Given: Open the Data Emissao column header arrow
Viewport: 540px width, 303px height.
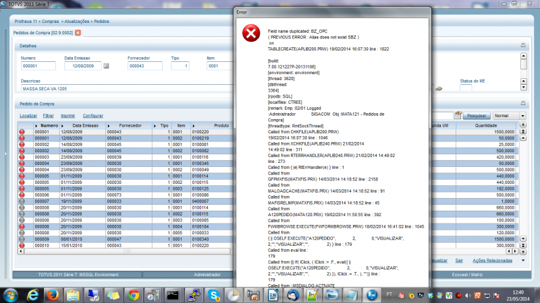Looking at the screenshot, I should click(62, 126).
